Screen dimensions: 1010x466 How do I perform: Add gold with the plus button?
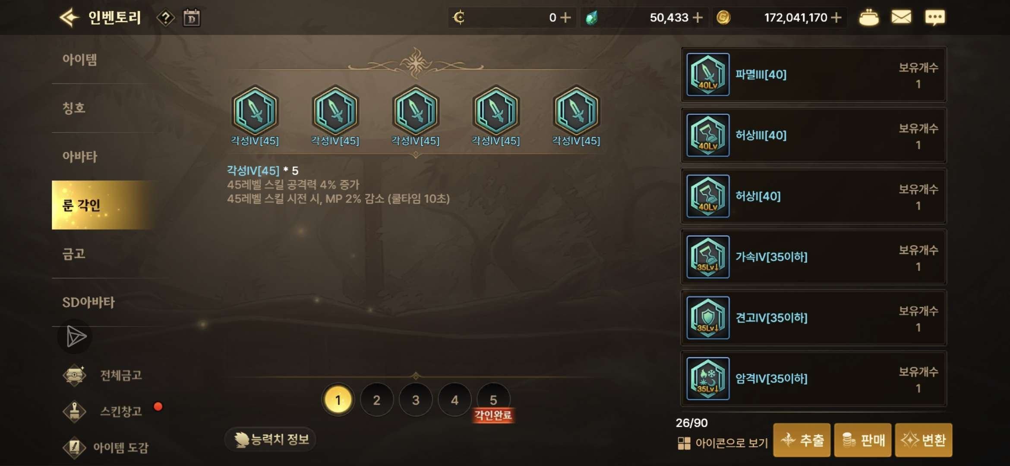pyautogui.click(x=836, y=18)
